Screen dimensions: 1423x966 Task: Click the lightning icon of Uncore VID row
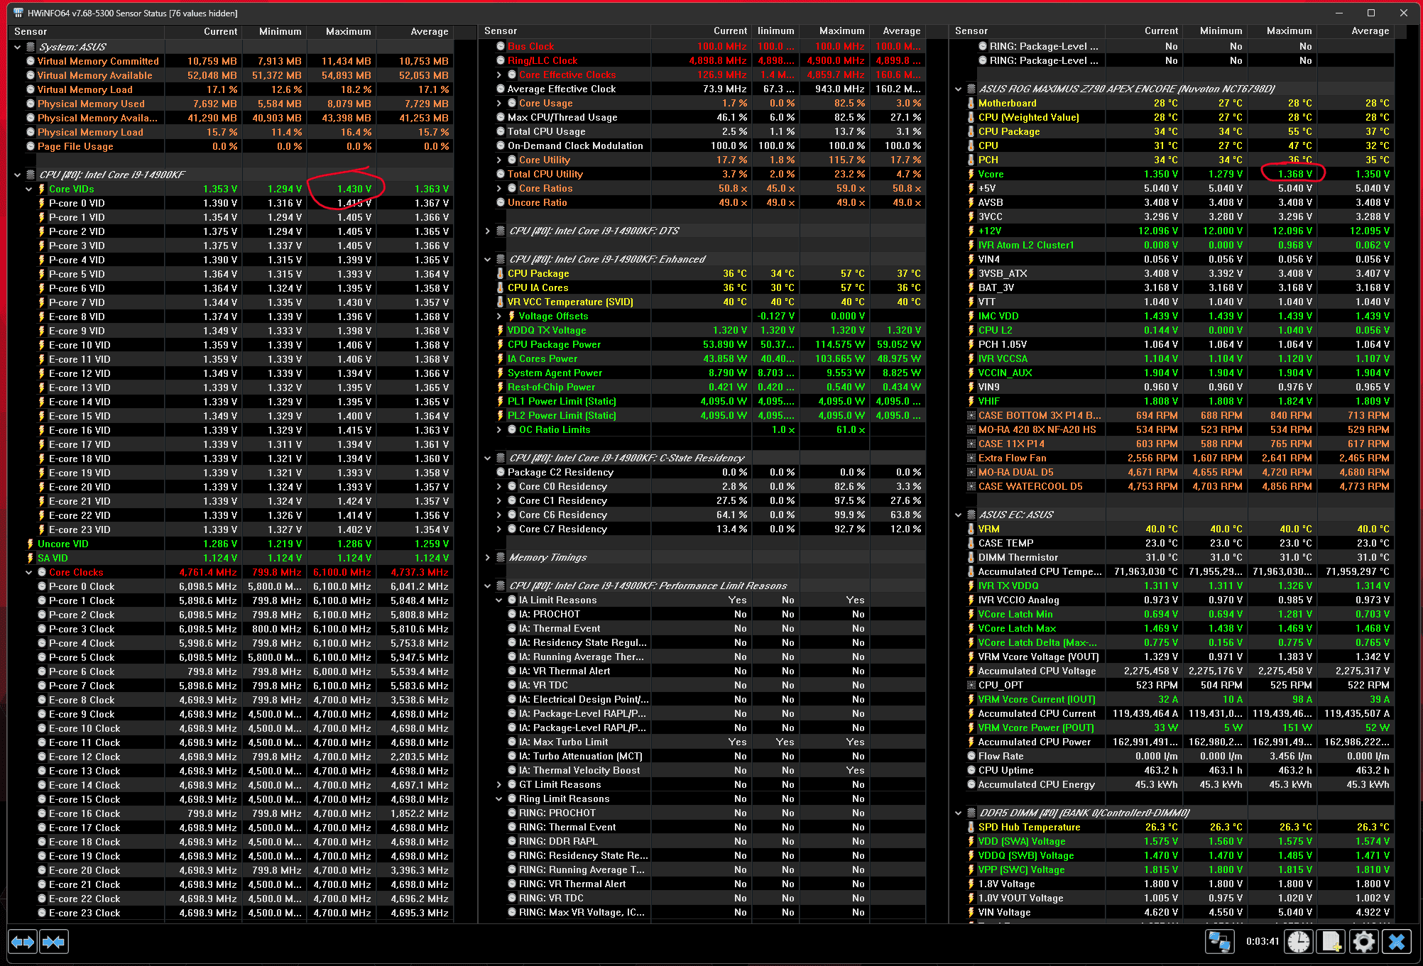(x=30, y=544)
